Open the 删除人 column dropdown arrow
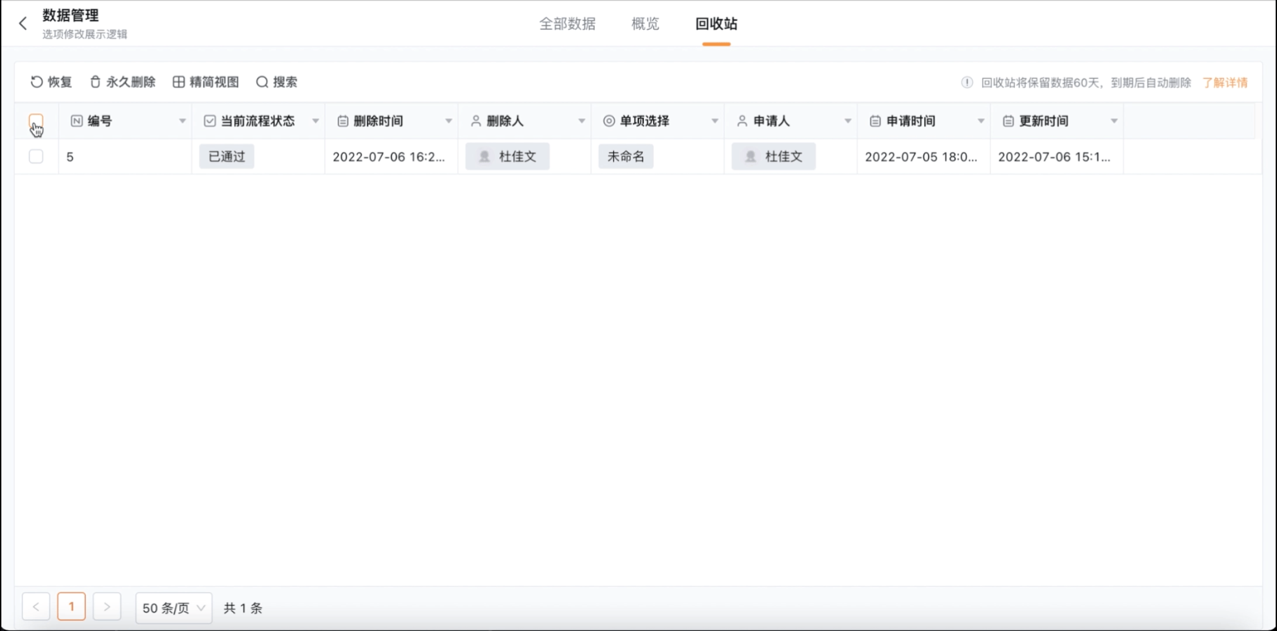This screenshot has width=1277, height=631. click(582, 121)
